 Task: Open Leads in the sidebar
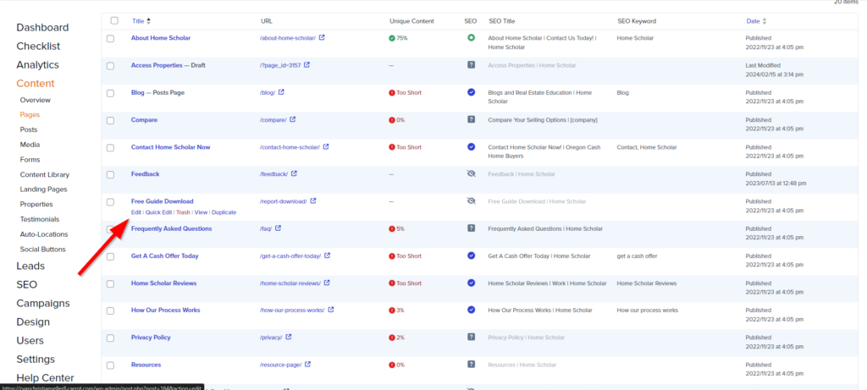30,266
